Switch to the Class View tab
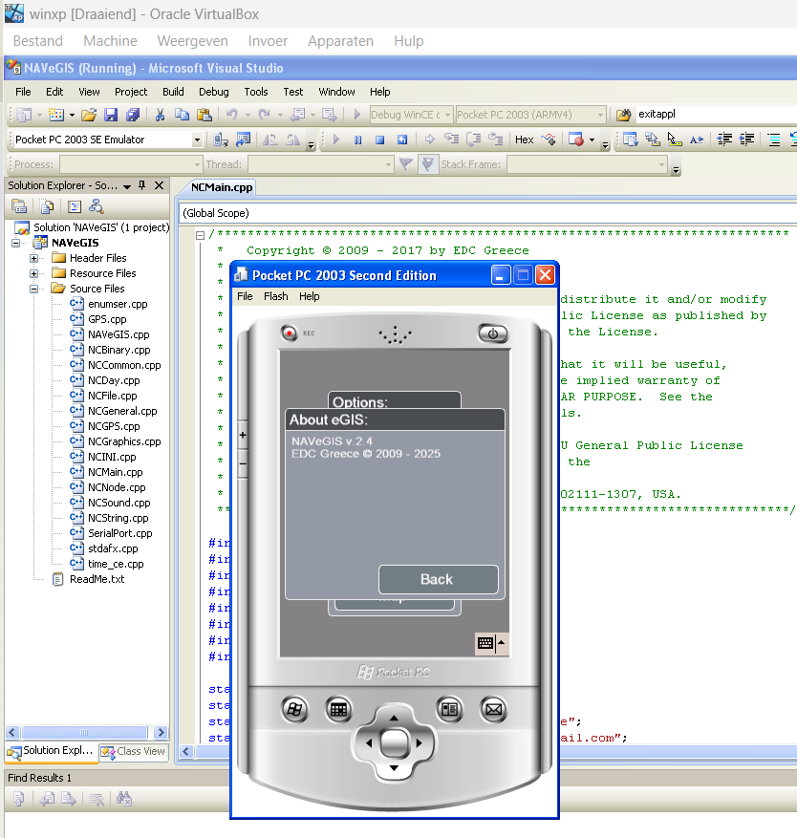Viewport: 797px width, 838px height. (x=134, y=751)
